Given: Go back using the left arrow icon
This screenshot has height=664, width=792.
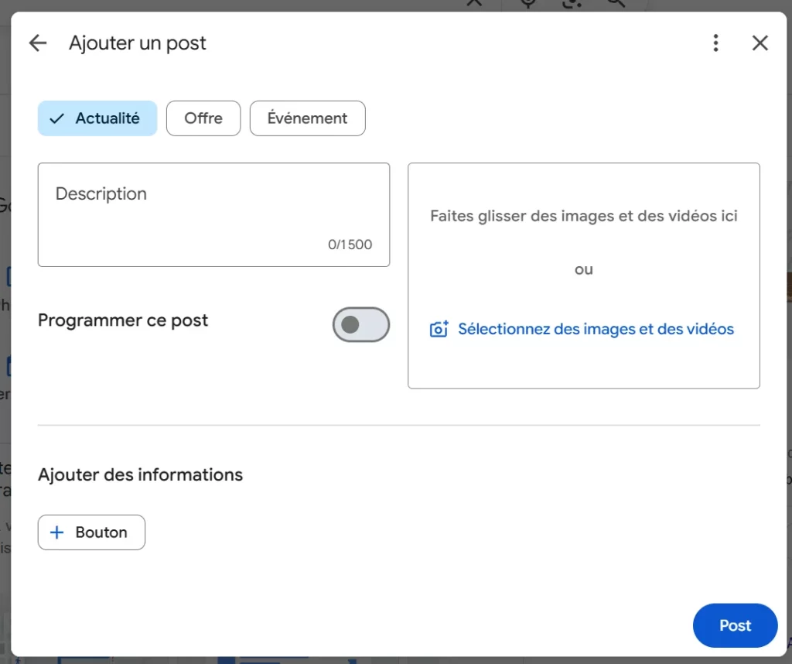Looking at the screenshot, I should click(38, 43).
